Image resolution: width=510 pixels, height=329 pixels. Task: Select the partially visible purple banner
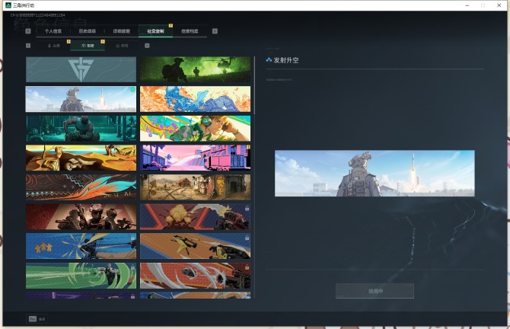(81, 295)
